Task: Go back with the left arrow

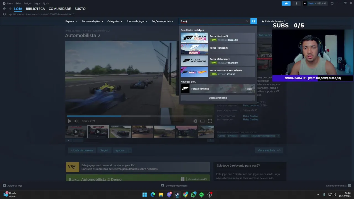Action: [4, 9]
